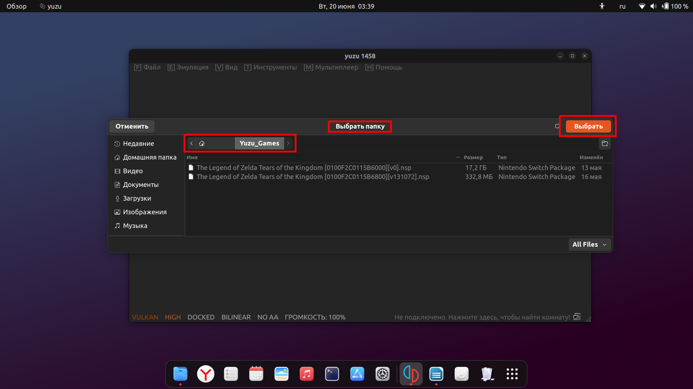Click the Отменить button
This screenshot has height=389, width=693.
pos(132,126)
